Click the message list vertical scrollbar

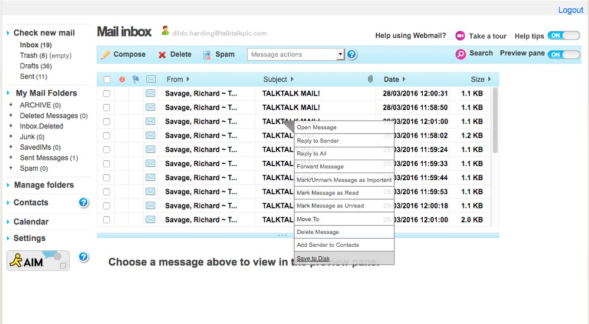pos(495,120)
